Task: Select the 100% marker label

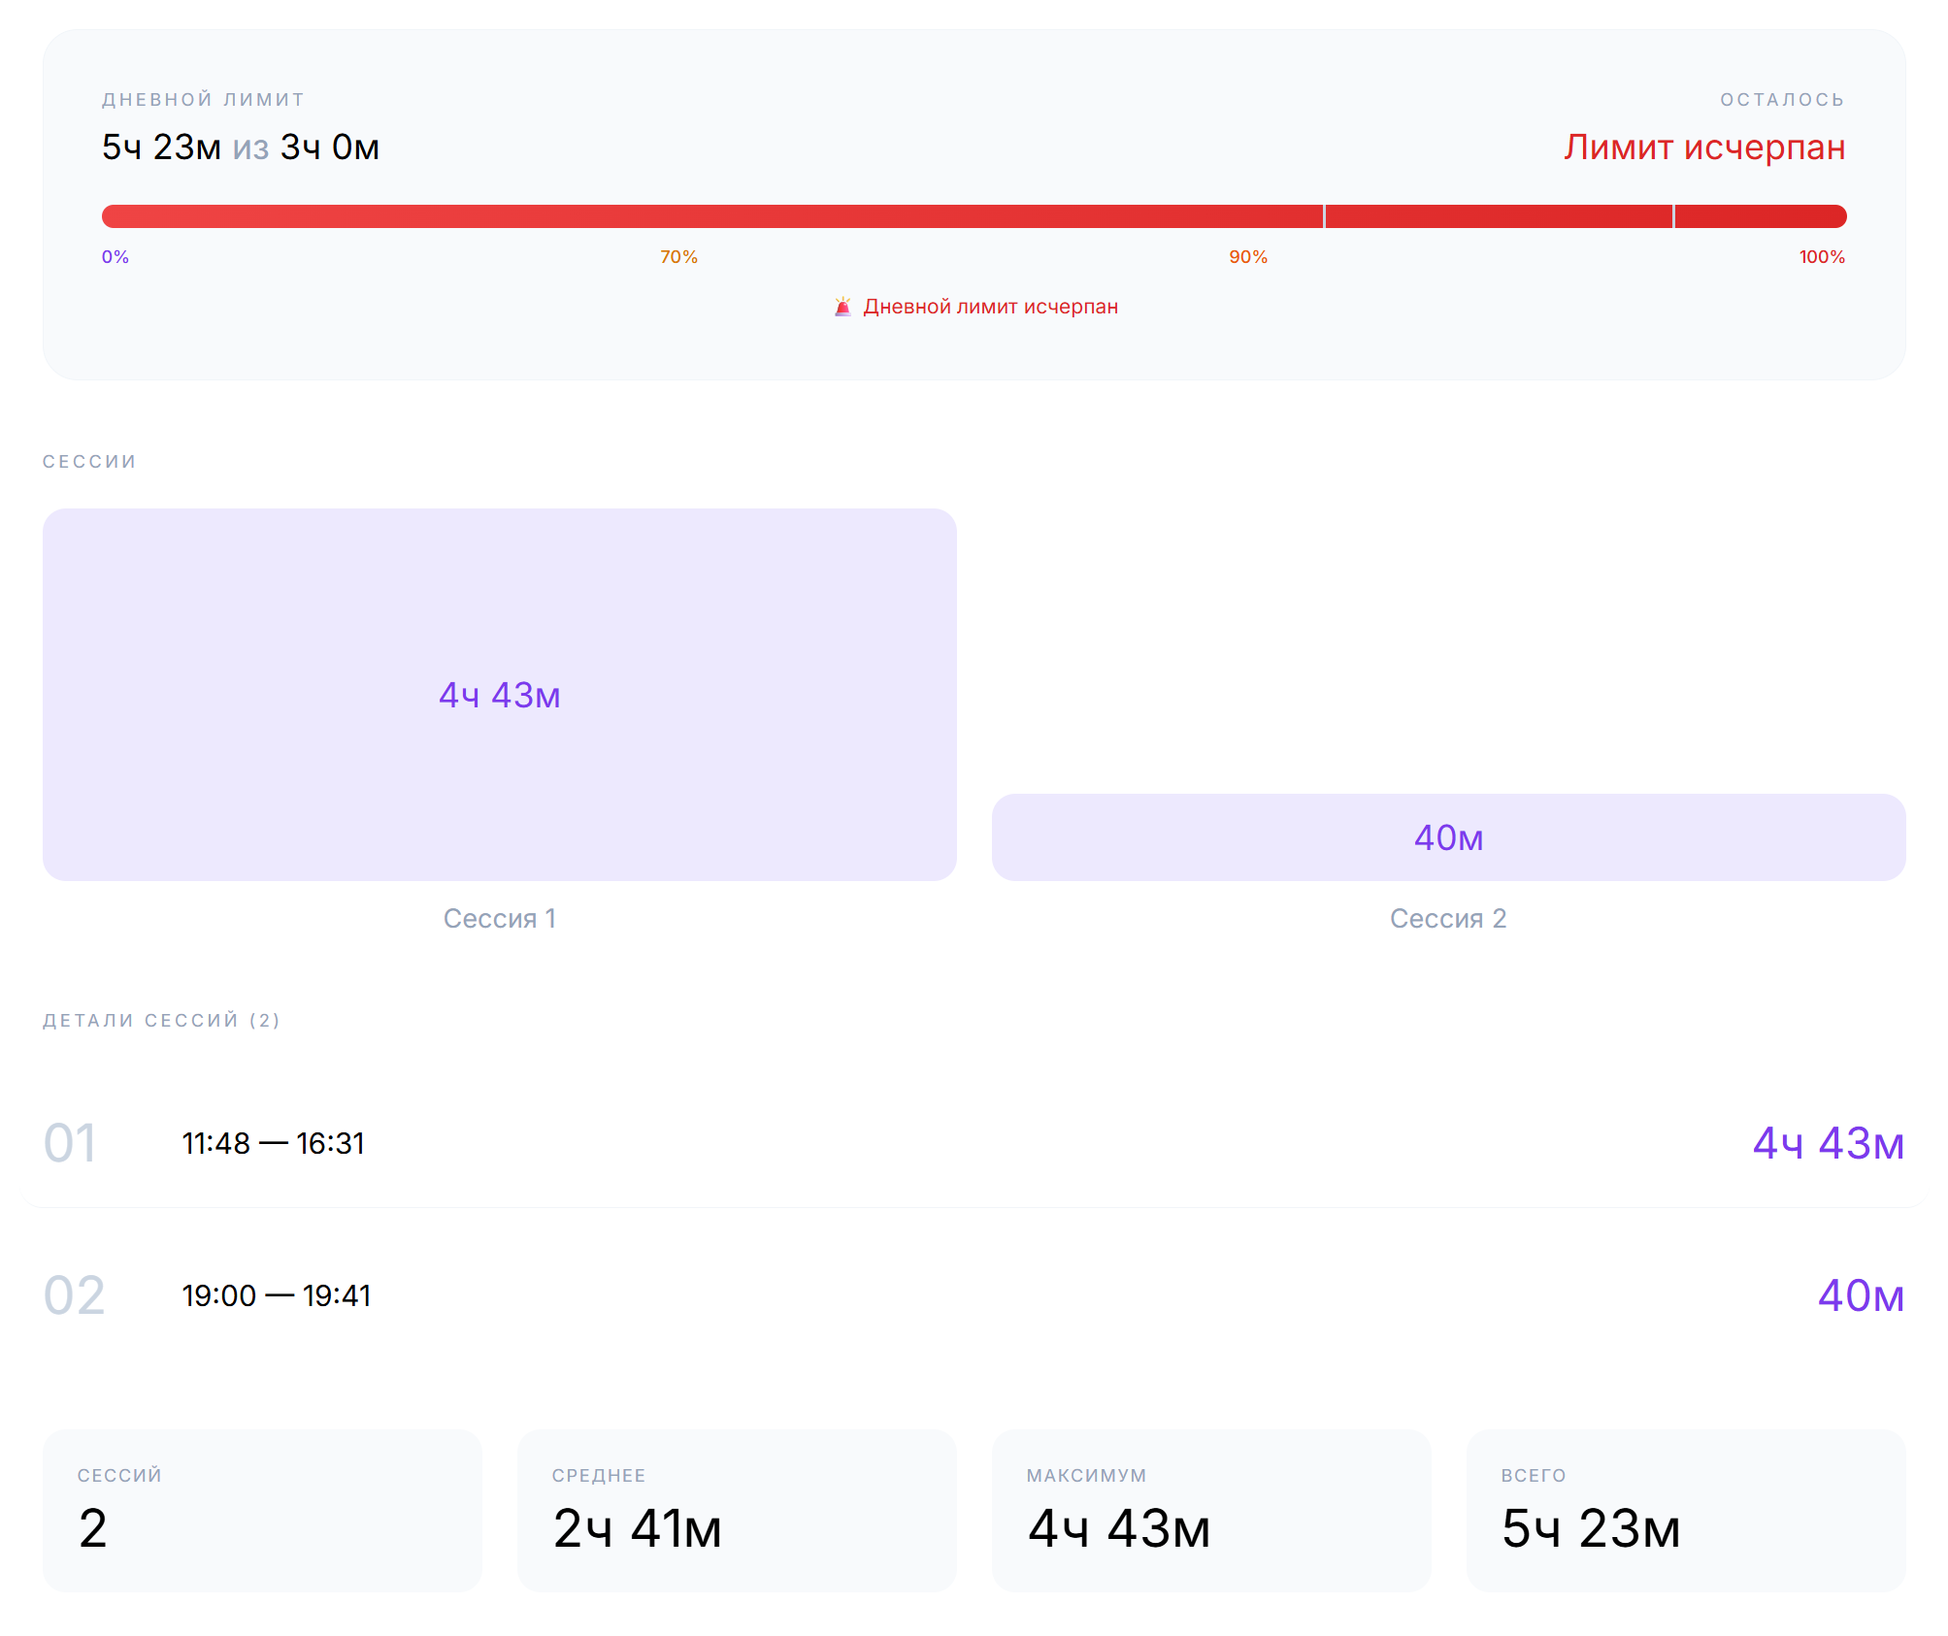Action: pyautogui.click(x=1820, y=257)
